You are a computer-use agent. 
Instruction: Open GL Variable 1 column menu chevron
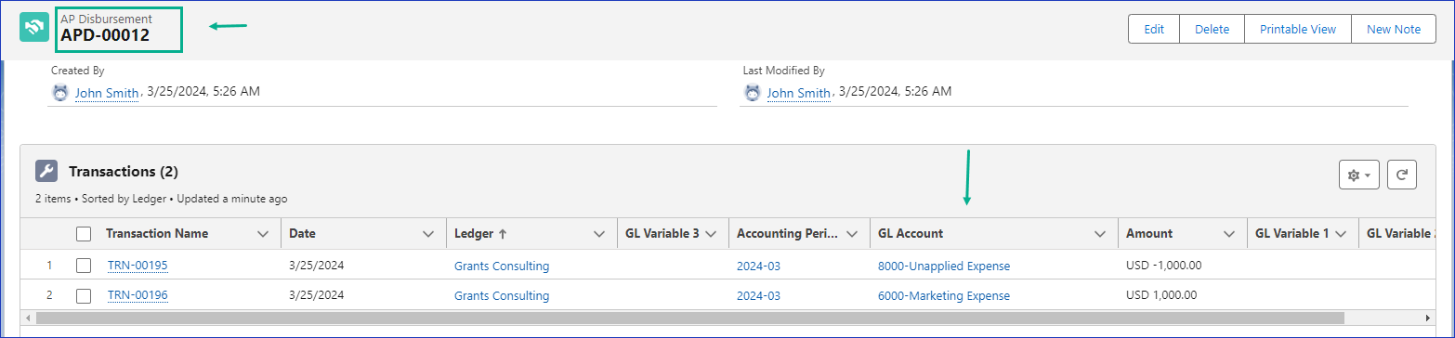click(1341, 234)
